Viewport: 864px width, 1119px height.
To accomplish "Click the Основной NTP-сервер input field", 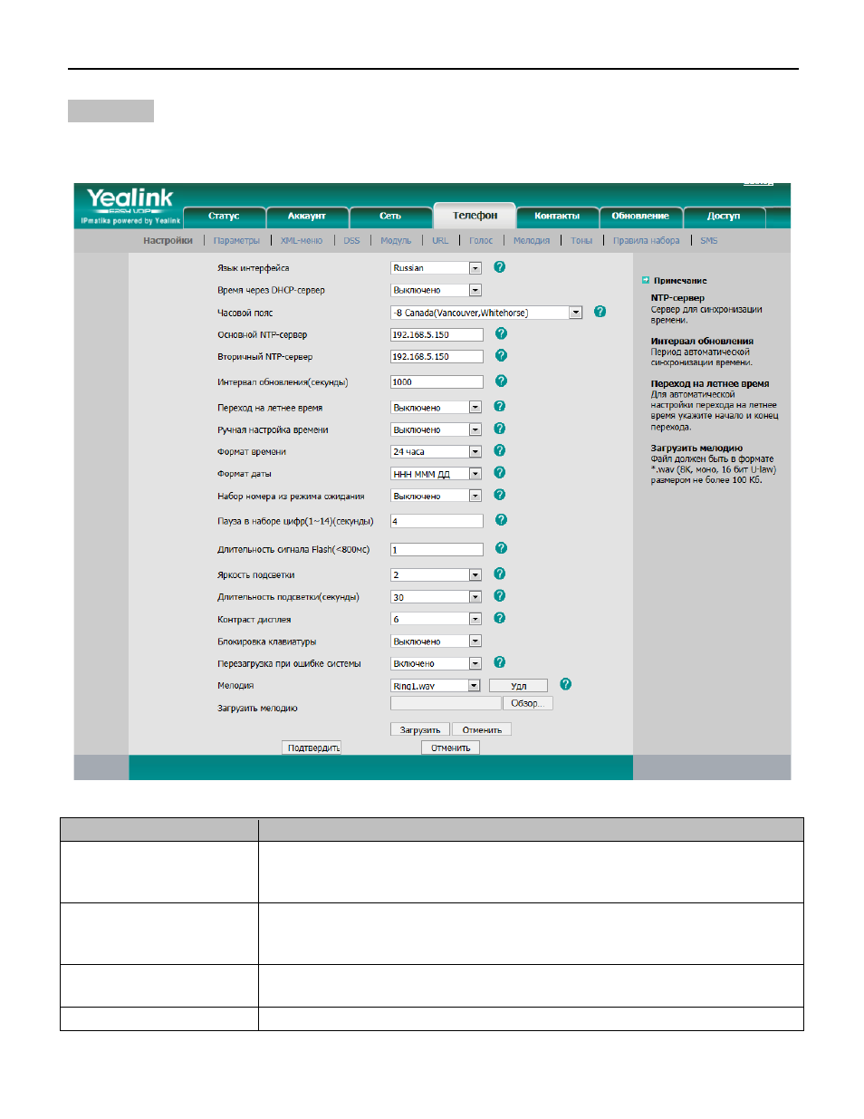I will 437,334.
